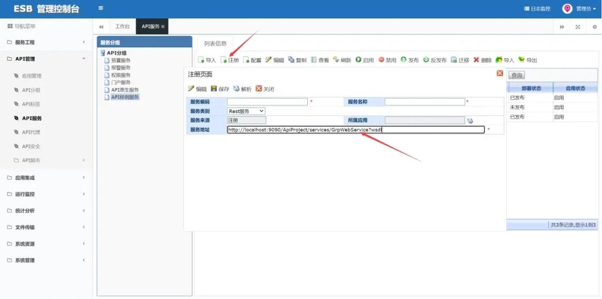
Task: Close the 注册页面 dialog with the X
Action: 500,73
